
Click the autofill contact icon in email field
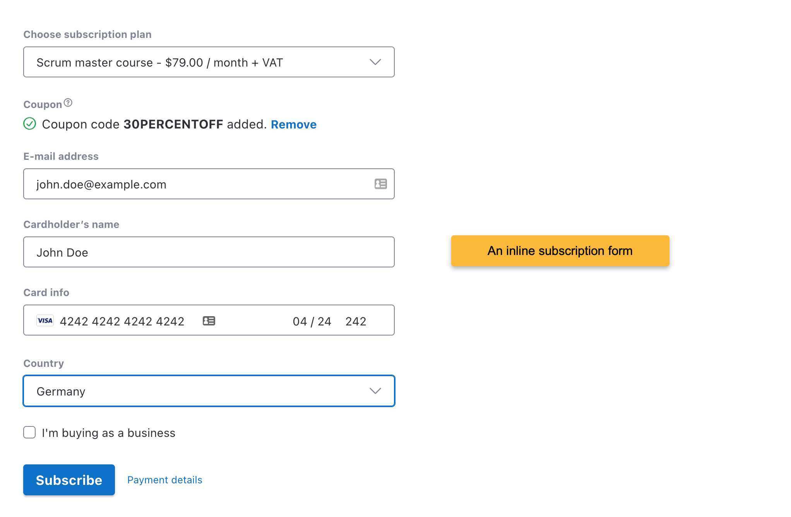(x=380, y=184)
